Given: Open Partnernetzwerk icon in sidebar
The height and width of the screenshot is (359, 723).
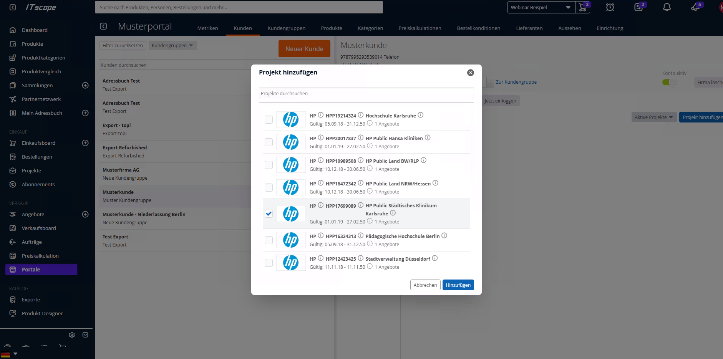Looking at the screenshot, I should pos(13,99).
